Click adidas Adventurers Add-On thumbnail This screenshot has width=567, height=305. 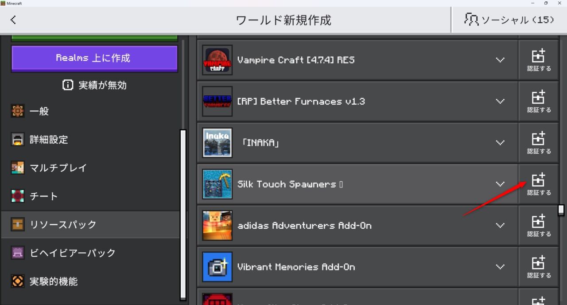[x=217, y=226]
